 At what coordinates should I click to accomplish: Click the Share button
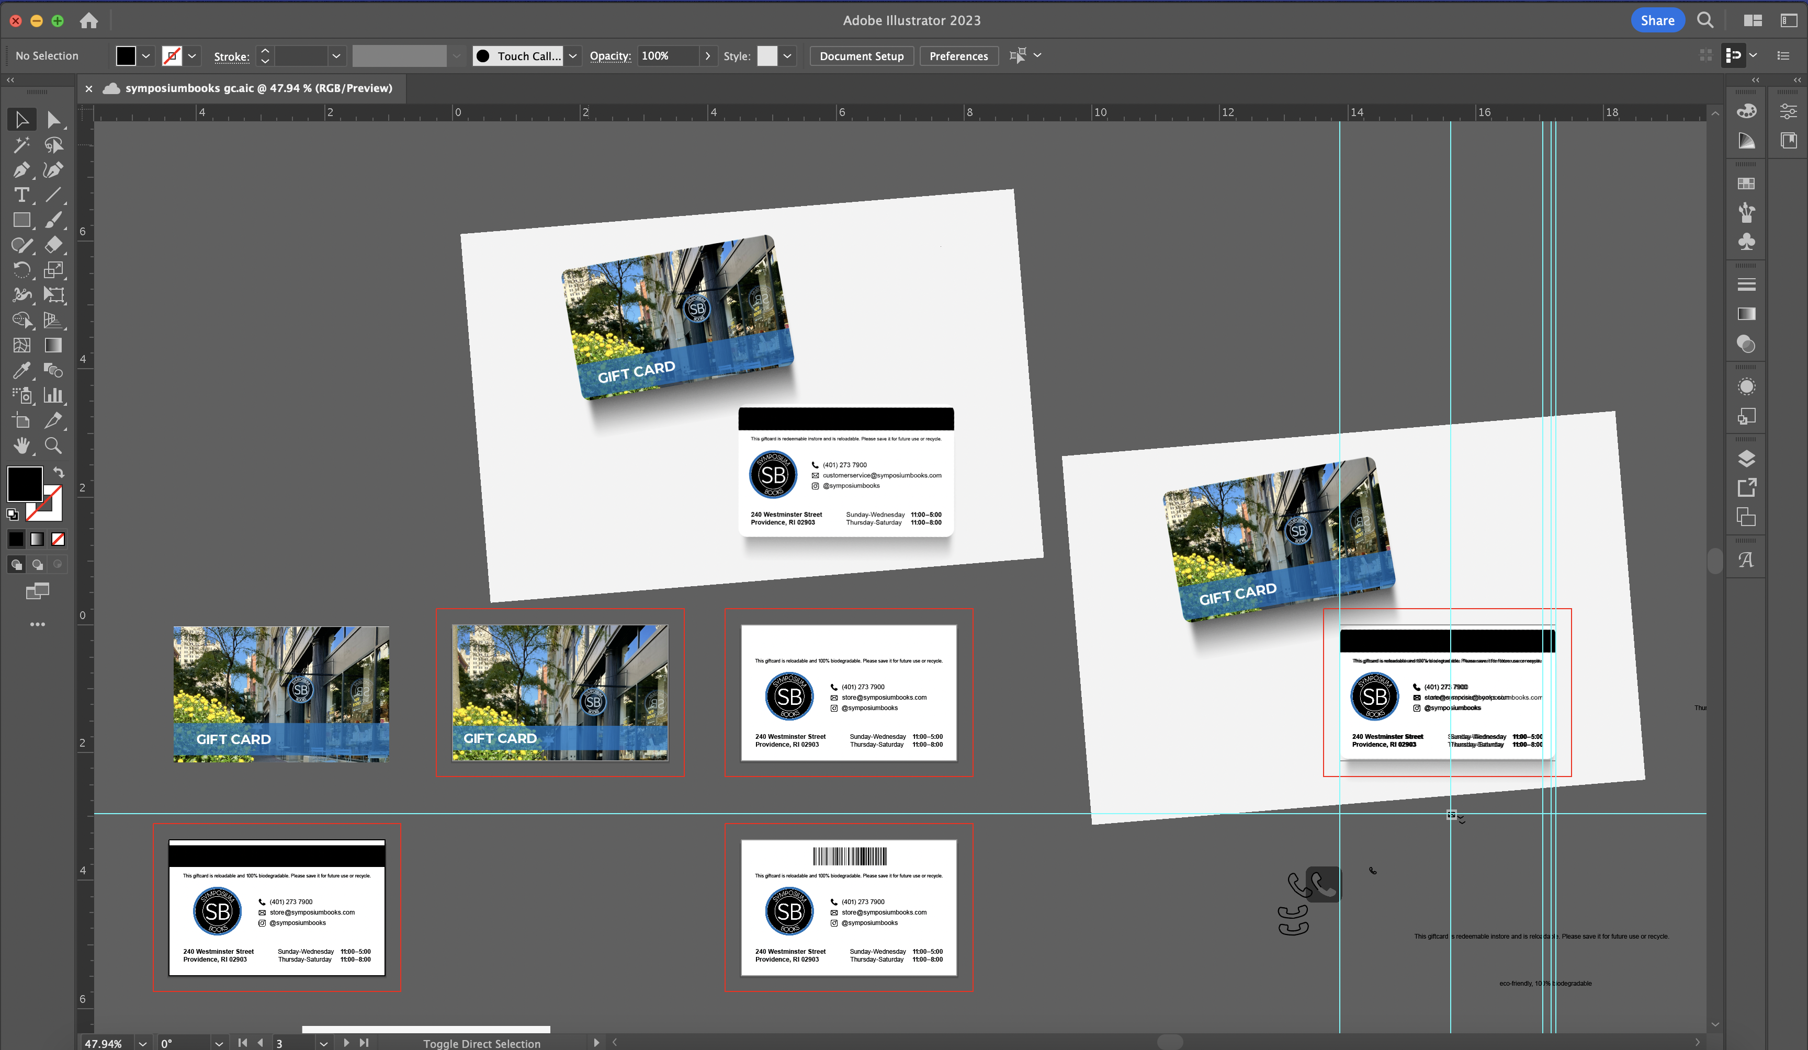[x=1657, y=20]
